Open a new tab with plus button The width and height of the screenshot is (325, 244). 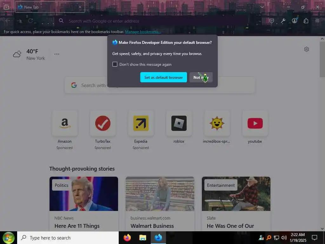click(92, 7)
